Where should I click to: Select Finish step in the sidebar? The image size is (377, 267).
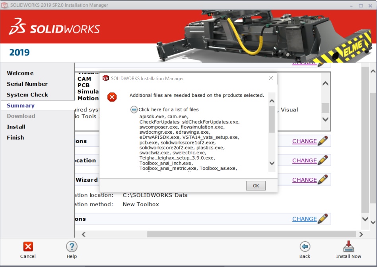[x=16, y=138]
